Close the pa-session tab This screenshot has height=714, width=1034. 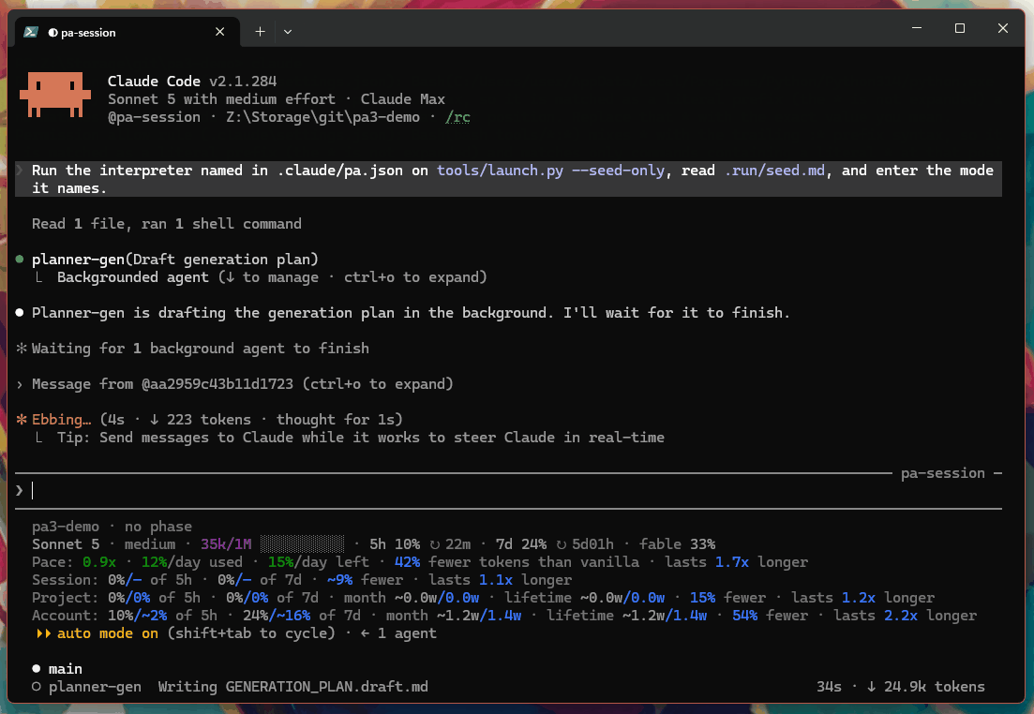pos(219,32)
